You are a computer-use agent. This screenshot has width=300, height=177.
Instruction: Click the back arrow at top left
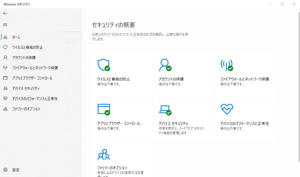coord(5,13)
